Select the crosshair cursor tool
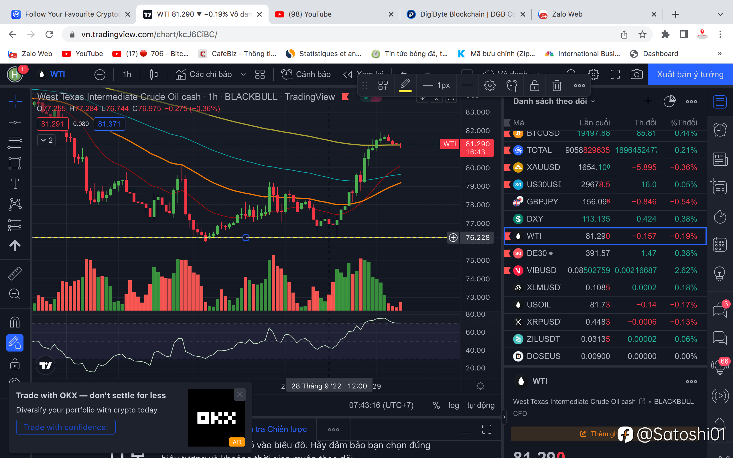 15,101
